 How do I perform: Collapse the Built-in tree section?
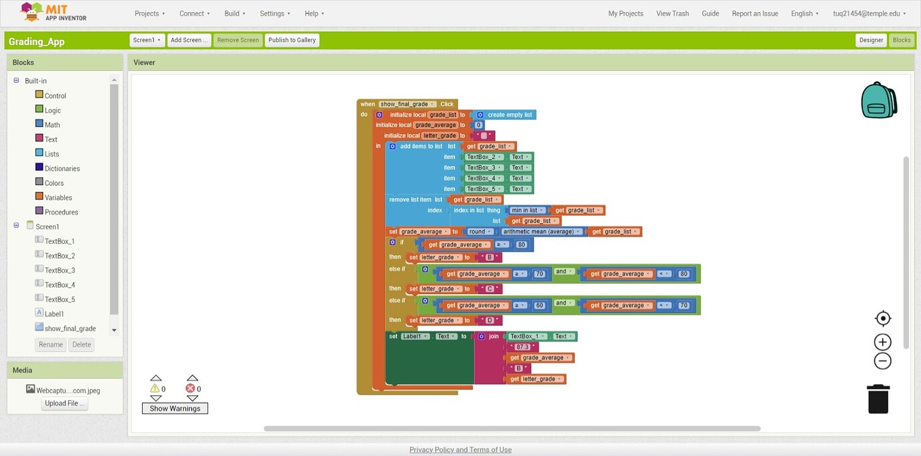pos(17,81)
